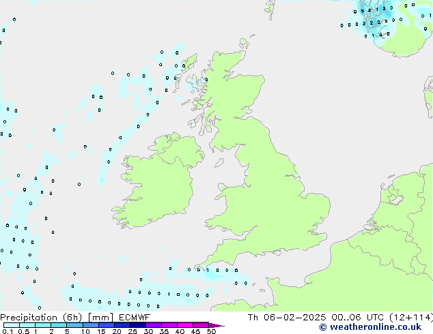Click the 15–20 mm legend color box
This screenshot has width=433, height=334.
point(107,325)
